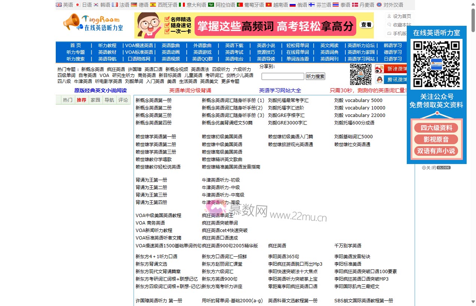Image resolution: width=476 pixels, height=306 pixels.
Task: Click the 查看 button on the banner
Action: click(366, 25)
